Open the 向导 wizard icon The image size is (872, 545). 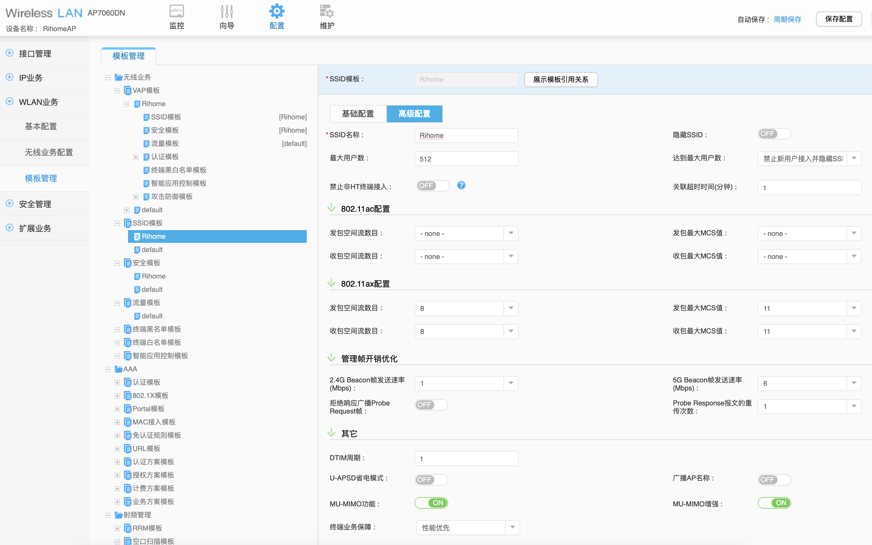(227, 11)
